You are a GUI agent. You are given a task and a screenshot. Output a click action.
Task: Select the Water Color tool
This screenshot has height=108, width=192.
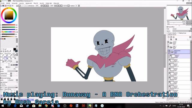14,55
